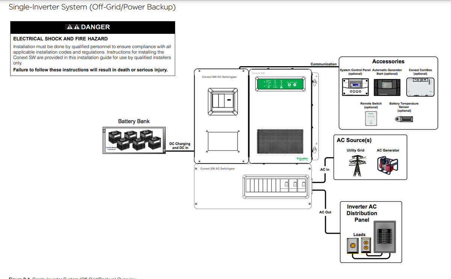The width and height of the screenshot is (451, 279).
Task: Click the 'Loads' label
Action: click(x=359, y=235)
